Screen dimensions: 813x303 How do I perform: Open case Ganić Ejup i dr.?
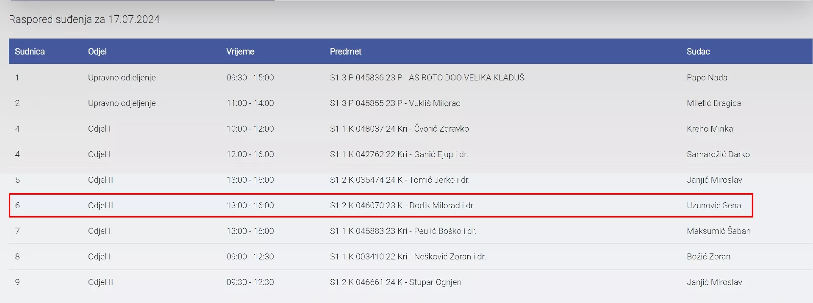click(399, 154)
